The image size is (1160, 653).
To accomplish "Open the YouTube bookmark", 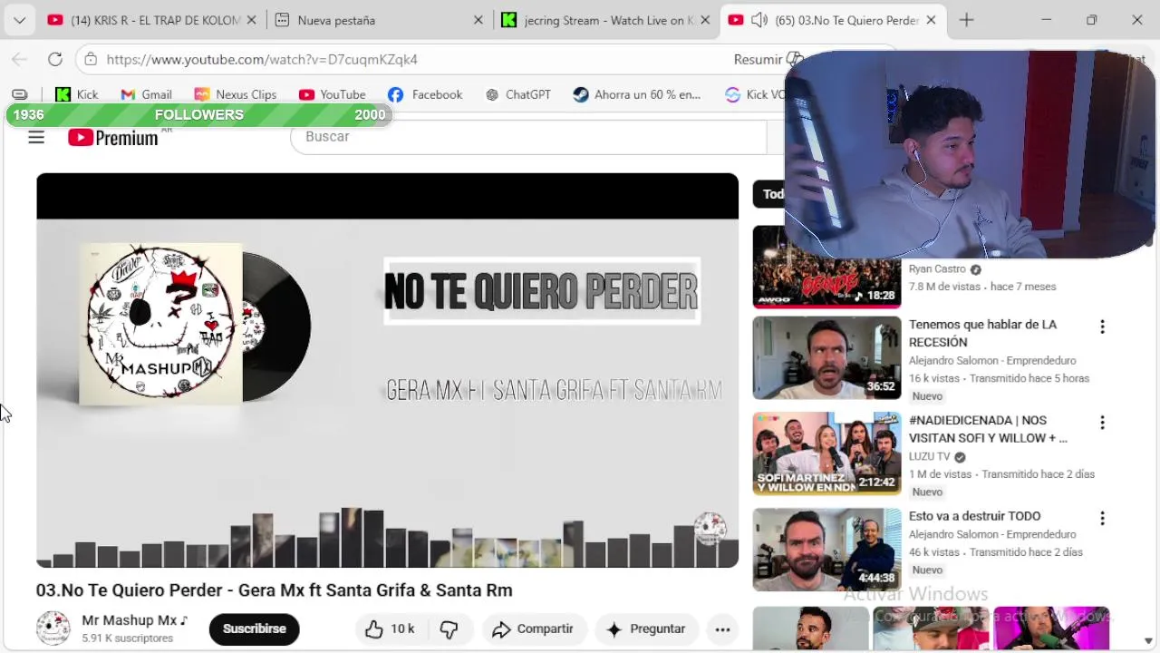I will coord(332,94).
